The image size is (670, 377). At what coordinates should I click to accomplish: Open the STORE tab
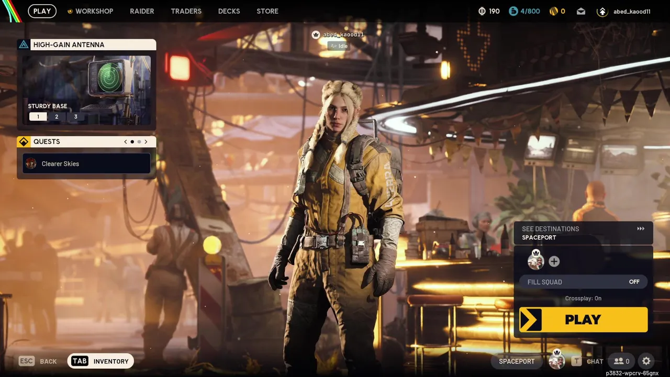[267, 11]
